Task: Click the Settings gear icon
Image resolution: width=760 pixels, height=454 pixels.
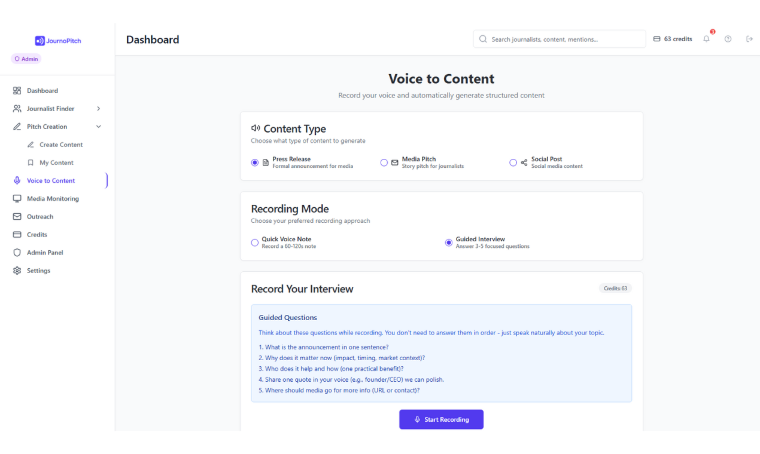Action: [x=17, y=271]
